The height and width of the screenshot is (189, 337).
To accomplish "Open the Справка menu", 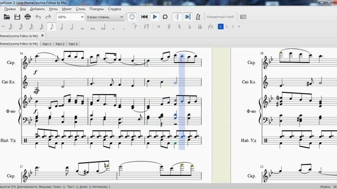I will [x=114, y=9].
